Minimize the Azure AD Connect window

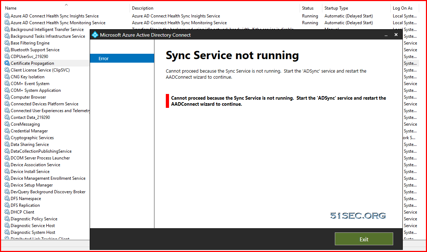coord(386,35)
